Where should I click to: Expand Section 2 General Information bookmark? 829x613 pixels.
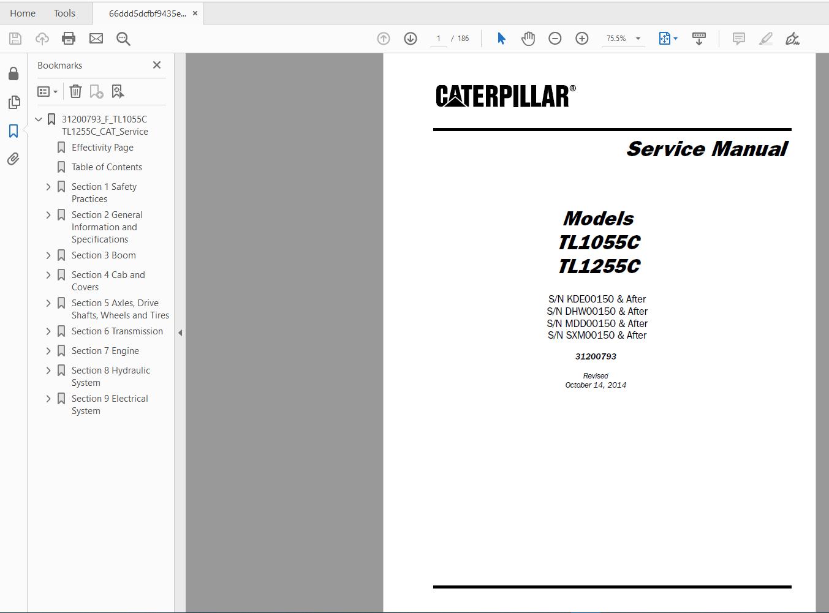[48, 215]
